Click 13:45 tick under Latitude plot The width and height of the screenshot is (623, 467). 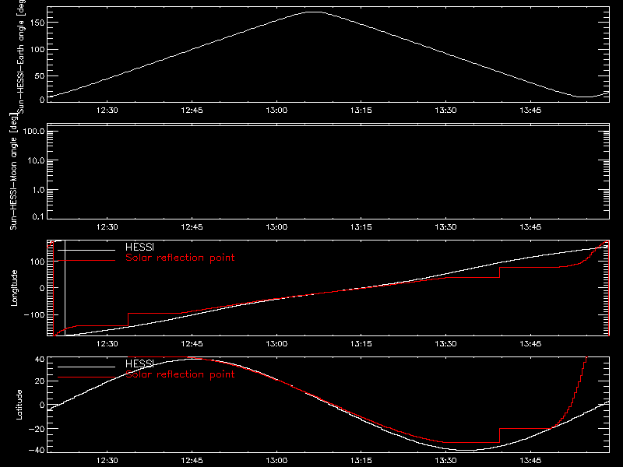(x=530, y=460)
